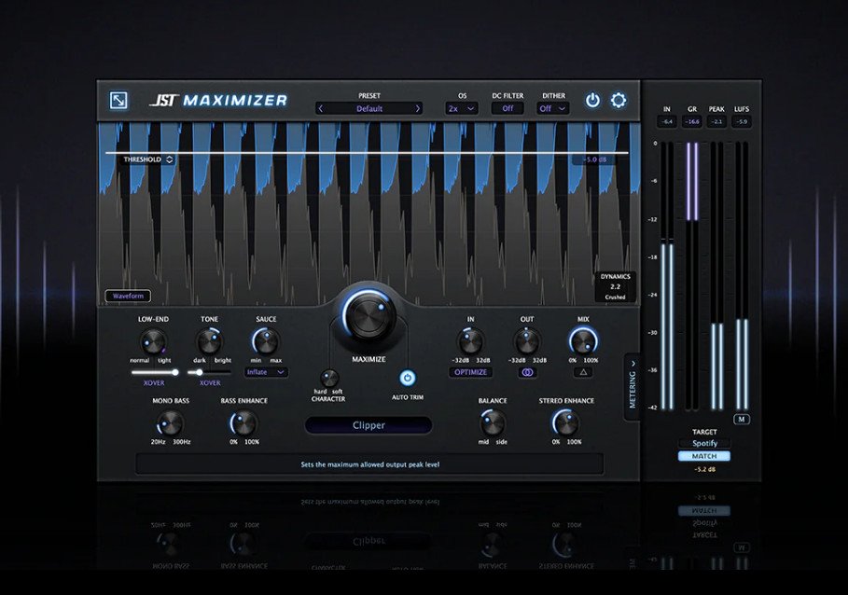Click the IN -6.4 meter readout
848x595 pixels.
pyautogui.click(x=667, y=121)
